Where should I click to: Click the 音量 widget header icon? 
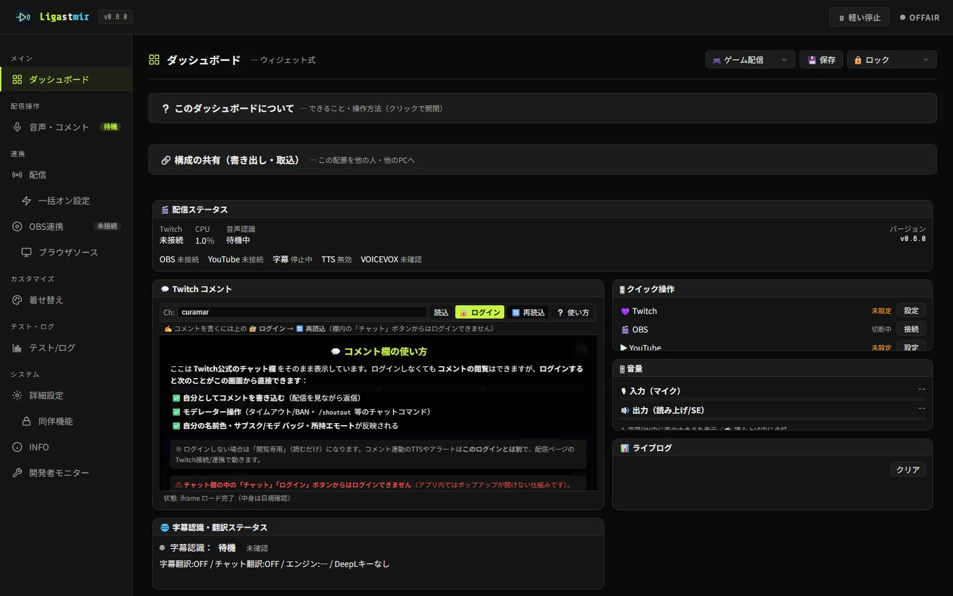click(622, 369)
